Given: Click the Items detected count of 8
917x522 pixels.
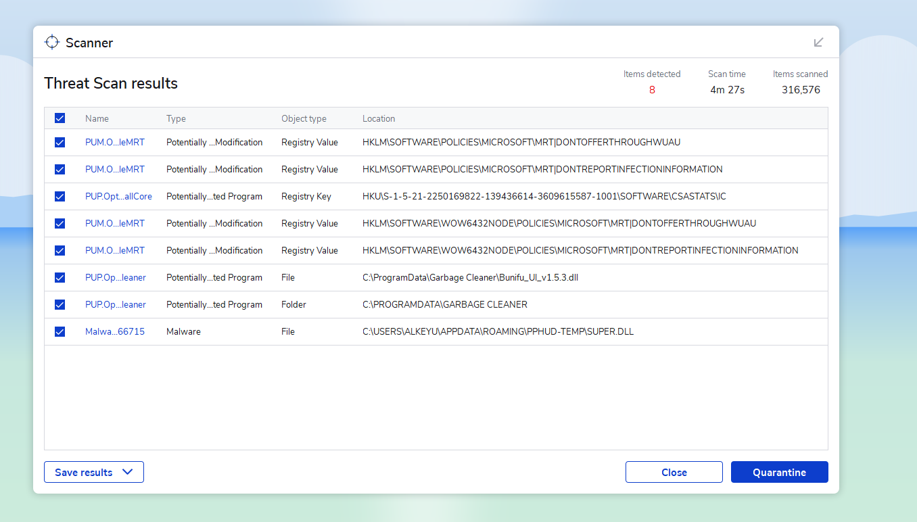Looking at the screenshot, I should tap(652, 90).
